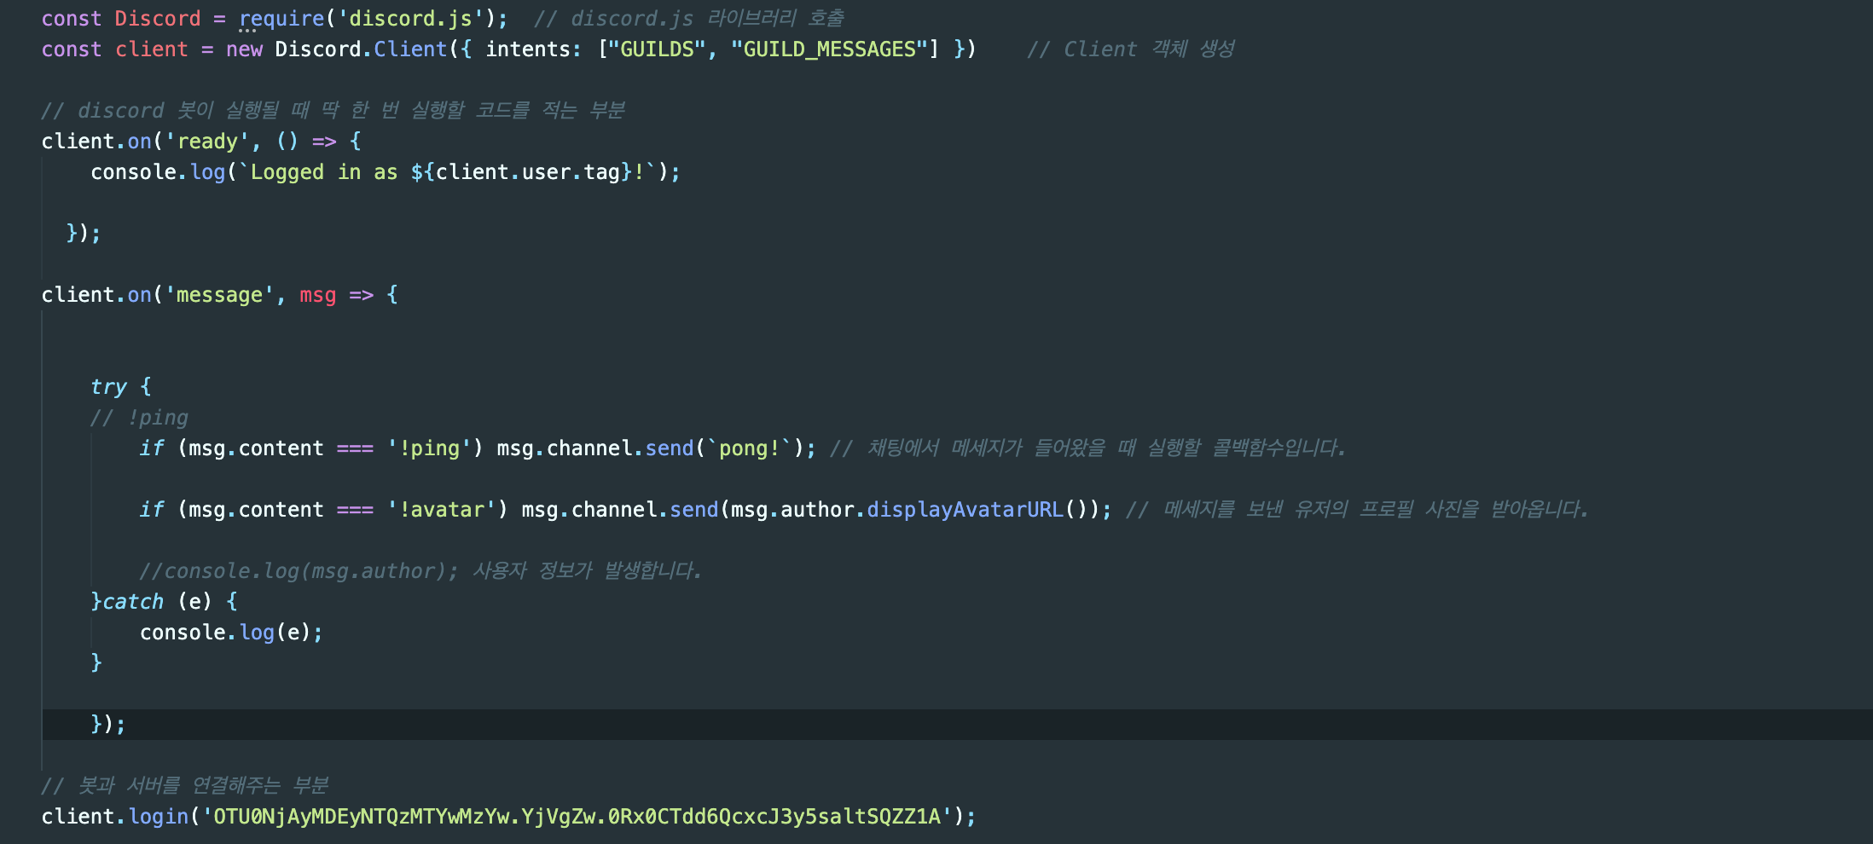
Task: Click the // !ping comment
Action: 139,418
